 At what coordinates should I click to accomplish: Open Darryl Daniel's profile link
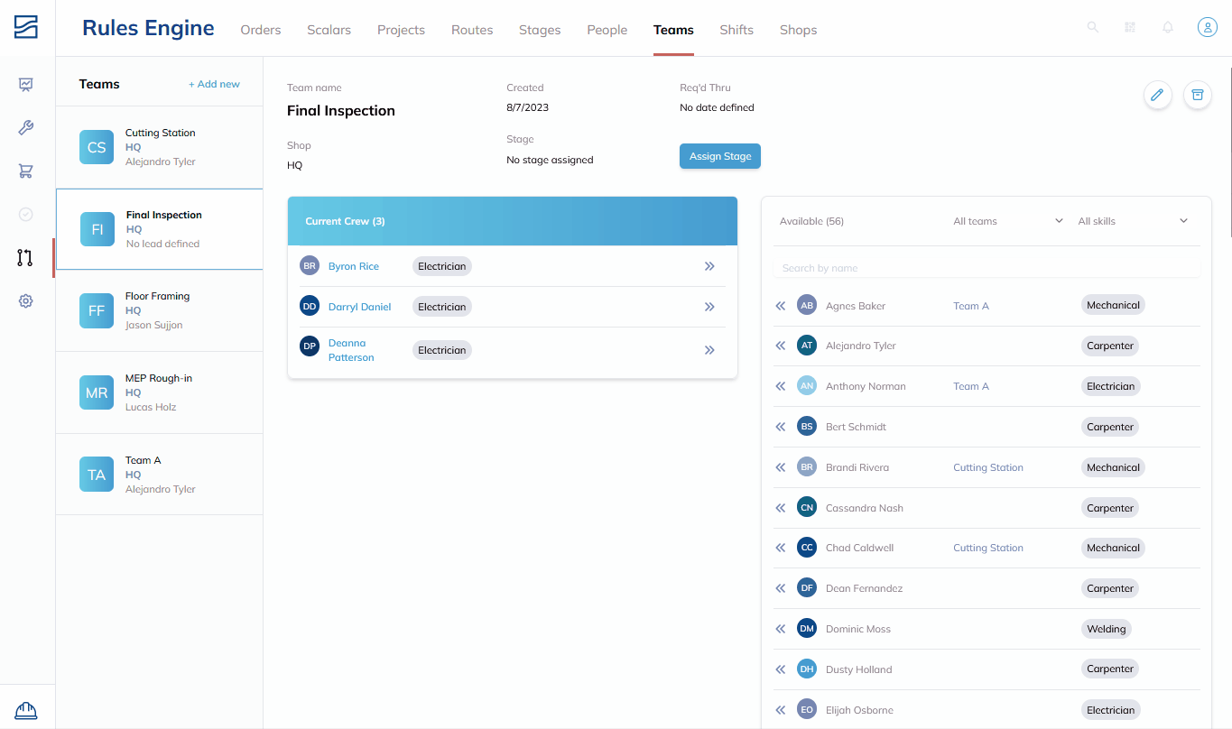(359, 307)
